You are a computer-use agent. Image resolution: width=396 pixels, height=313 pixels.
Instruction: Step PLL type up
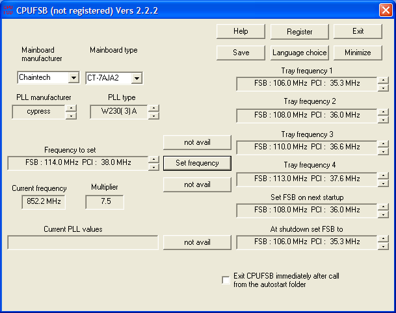(x=153, y=108)
